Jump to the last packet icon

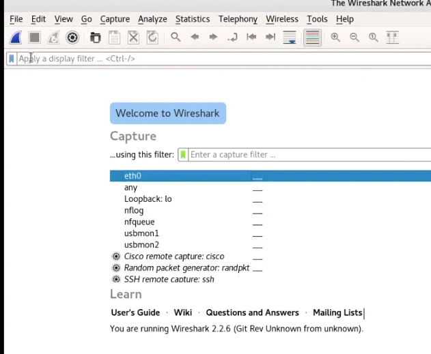[x=270, y=37]
